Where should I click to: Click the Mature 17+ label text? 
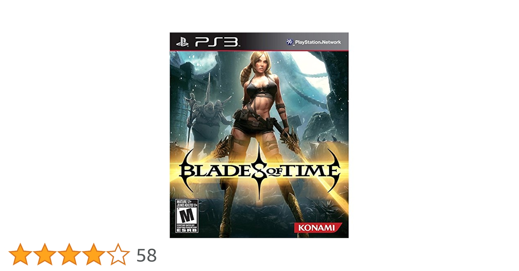[184, 202]
